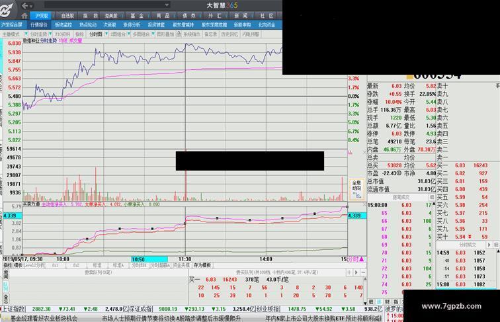Select 次新股 in the blue submenu
Screen dimensions: 500x322
(110, 24)
